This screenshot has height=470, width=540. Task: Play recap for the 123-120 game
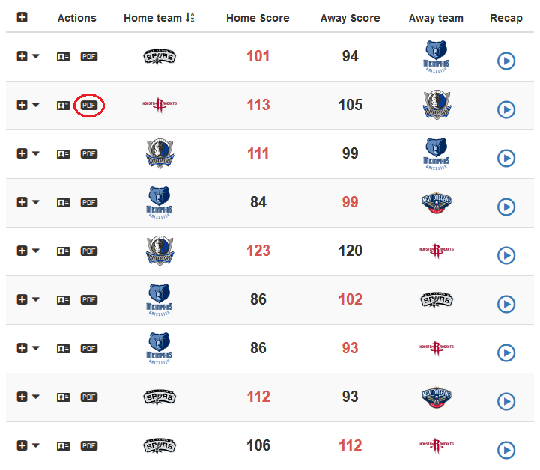tap(506, 256)
